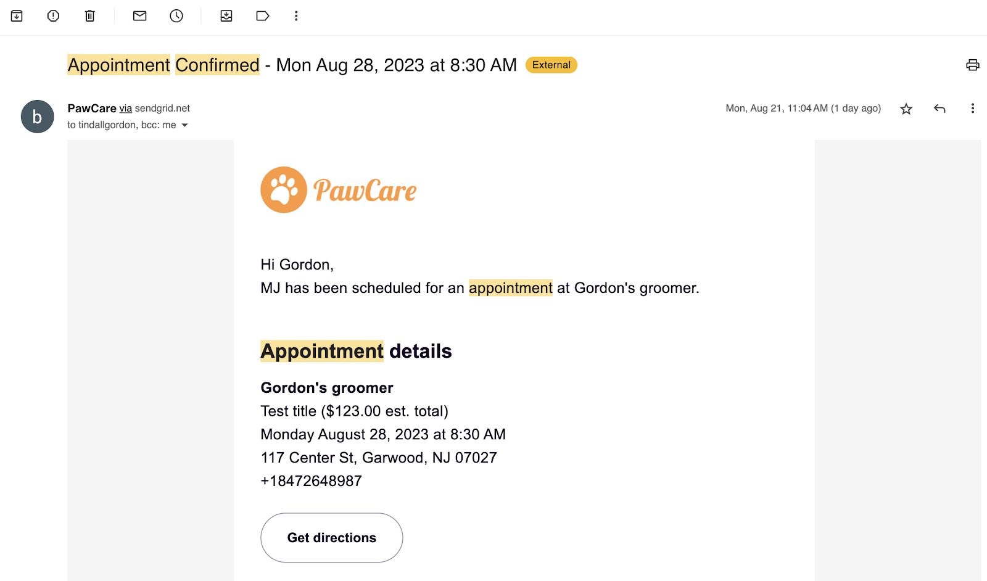The width and height of the screenshot is (987, 581).
Task: Move email to inbox folder icon
Action: (x=226, y=16)
